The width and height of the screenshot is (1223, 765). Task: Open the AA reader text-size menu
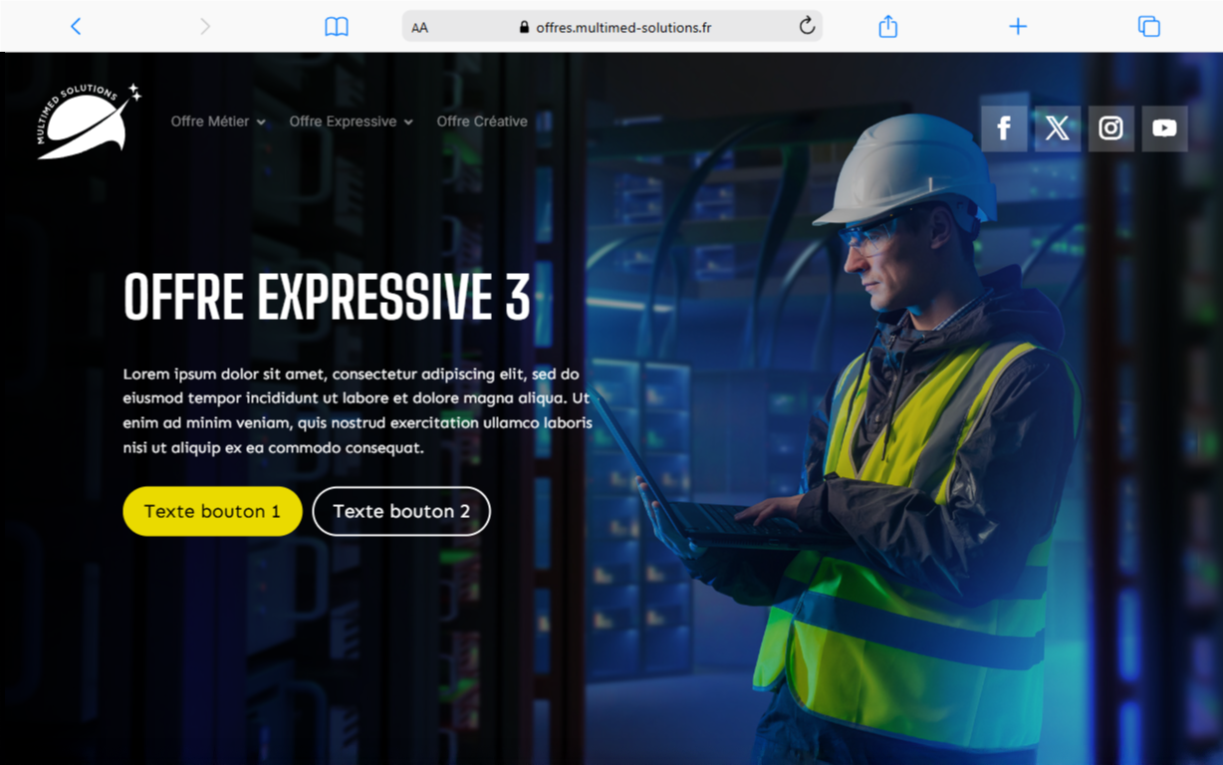(420, 27)
